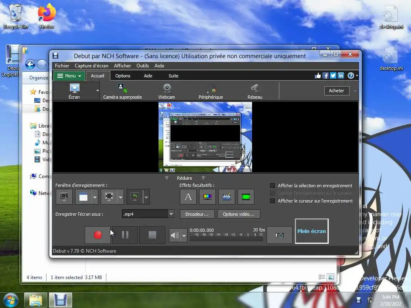Share on Twitter icon
Image resolution: width=411 pixels, height=308 pixels.
tap(333, 76)
